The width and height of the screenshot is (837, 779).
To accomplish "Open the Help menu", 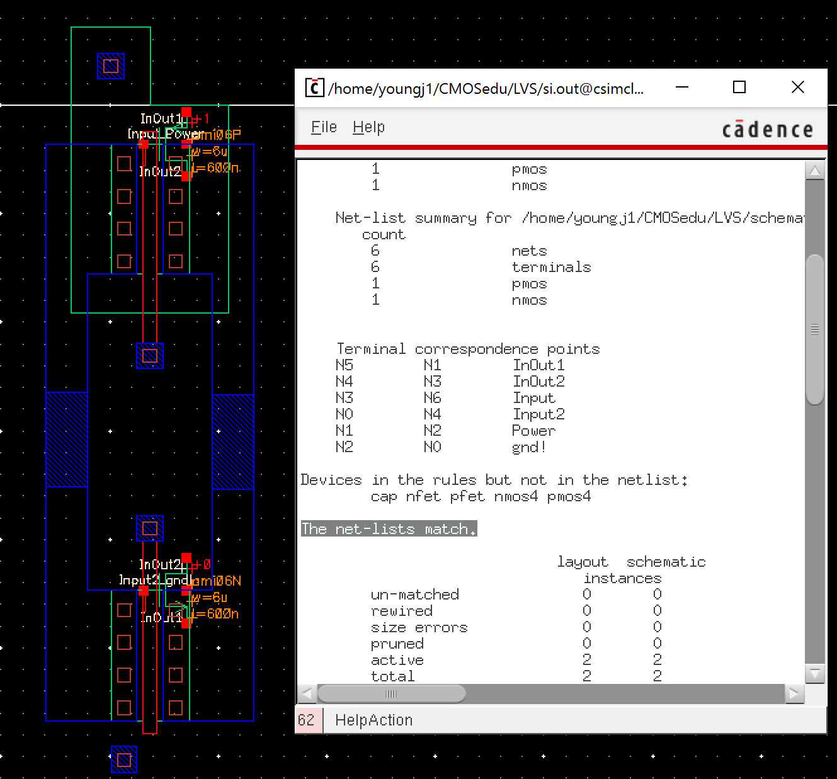I will click(x=368, y=127).
